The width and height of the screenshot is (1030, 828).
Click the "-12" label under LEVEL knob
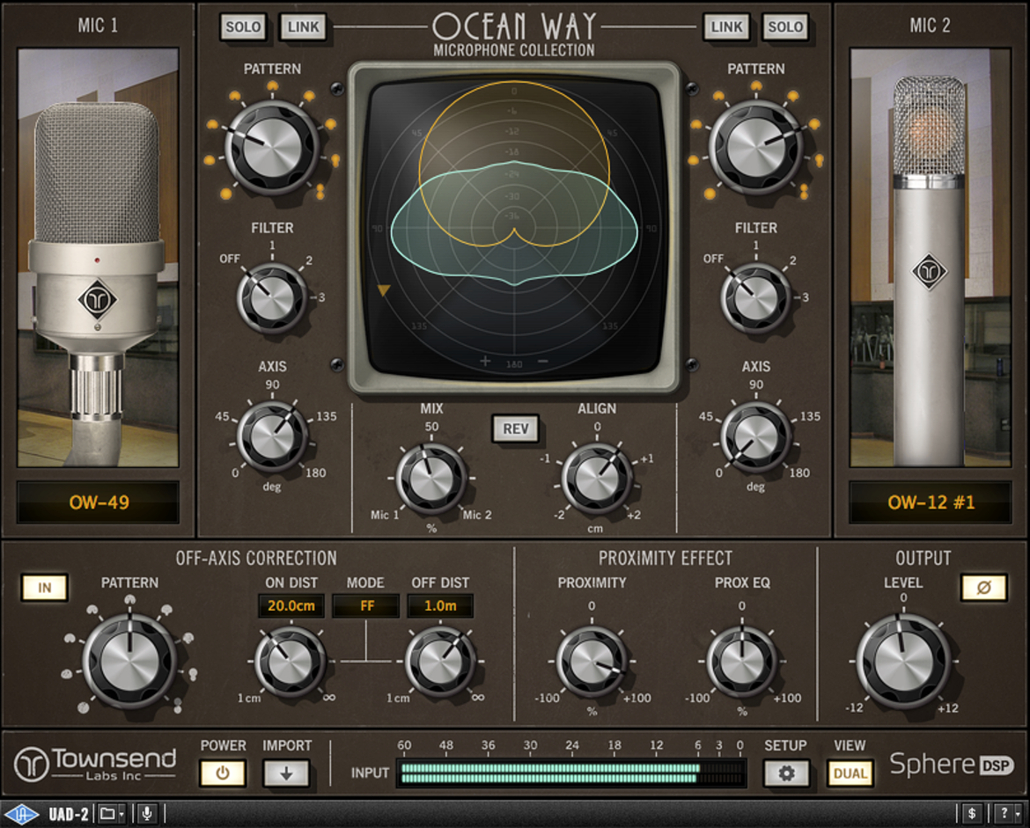point(855,707)
